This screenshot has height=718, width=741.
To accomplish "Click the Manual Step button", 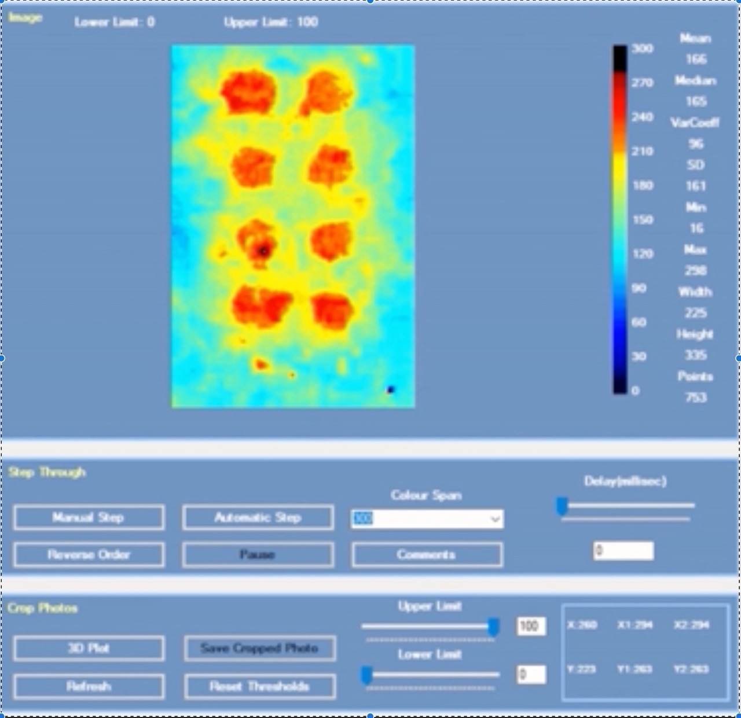I will (89, 517).
